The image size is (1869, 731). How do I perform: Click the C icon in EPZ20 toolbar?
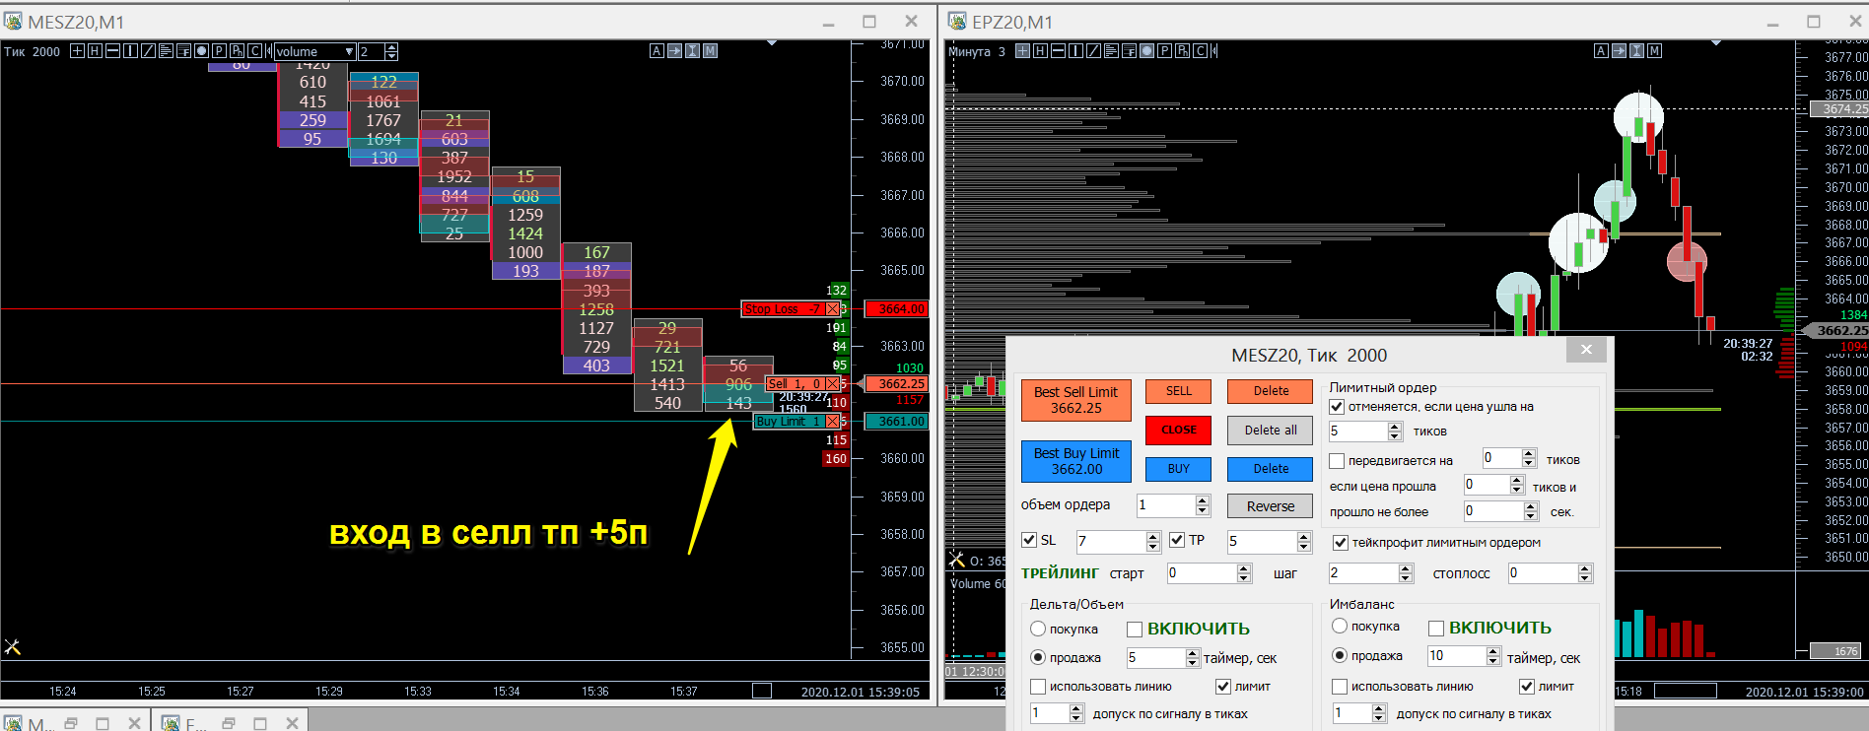click(x=1200, y=51)
